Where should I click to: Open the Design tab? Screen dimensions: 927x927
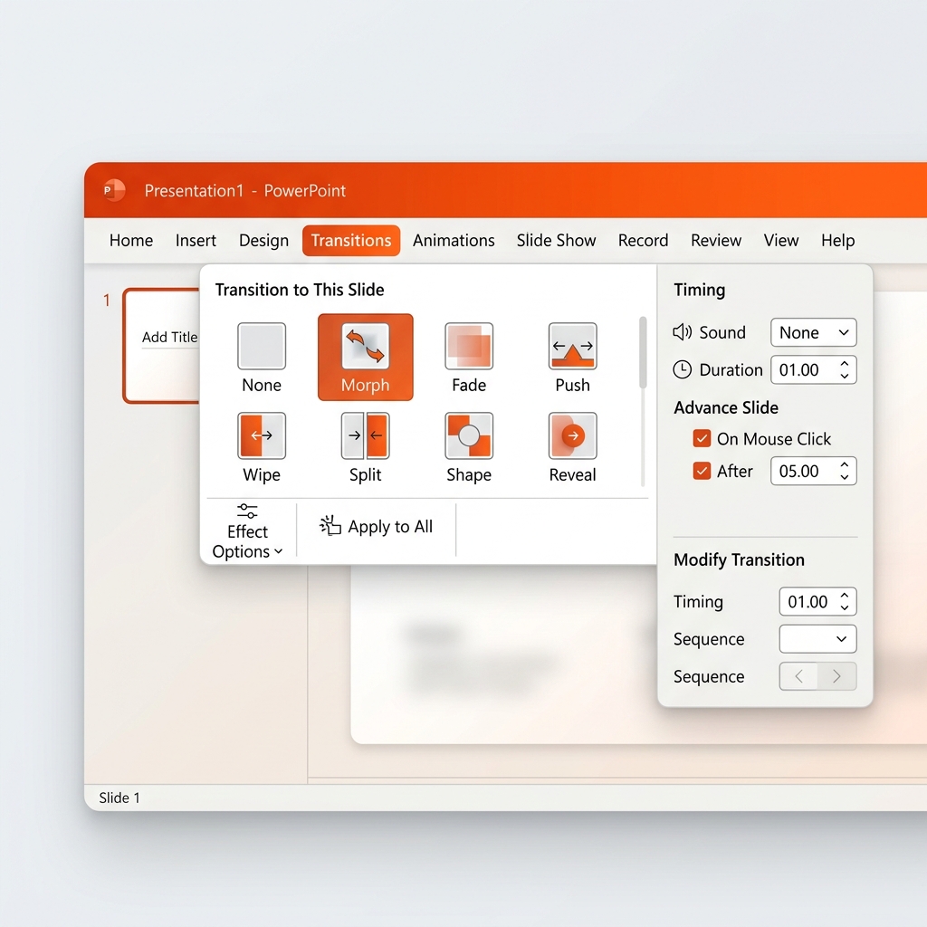[x=263, y=241]
